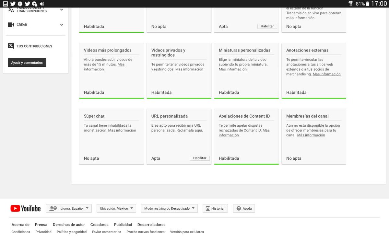This screenshot has height=243, width=389.
Task: Click Ayuda y comentarios button
Action: 27,63
